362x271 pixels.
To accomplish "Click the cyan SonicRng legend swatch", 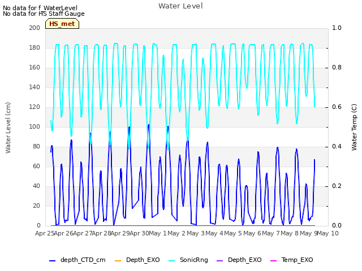I will tap(172, 261).
